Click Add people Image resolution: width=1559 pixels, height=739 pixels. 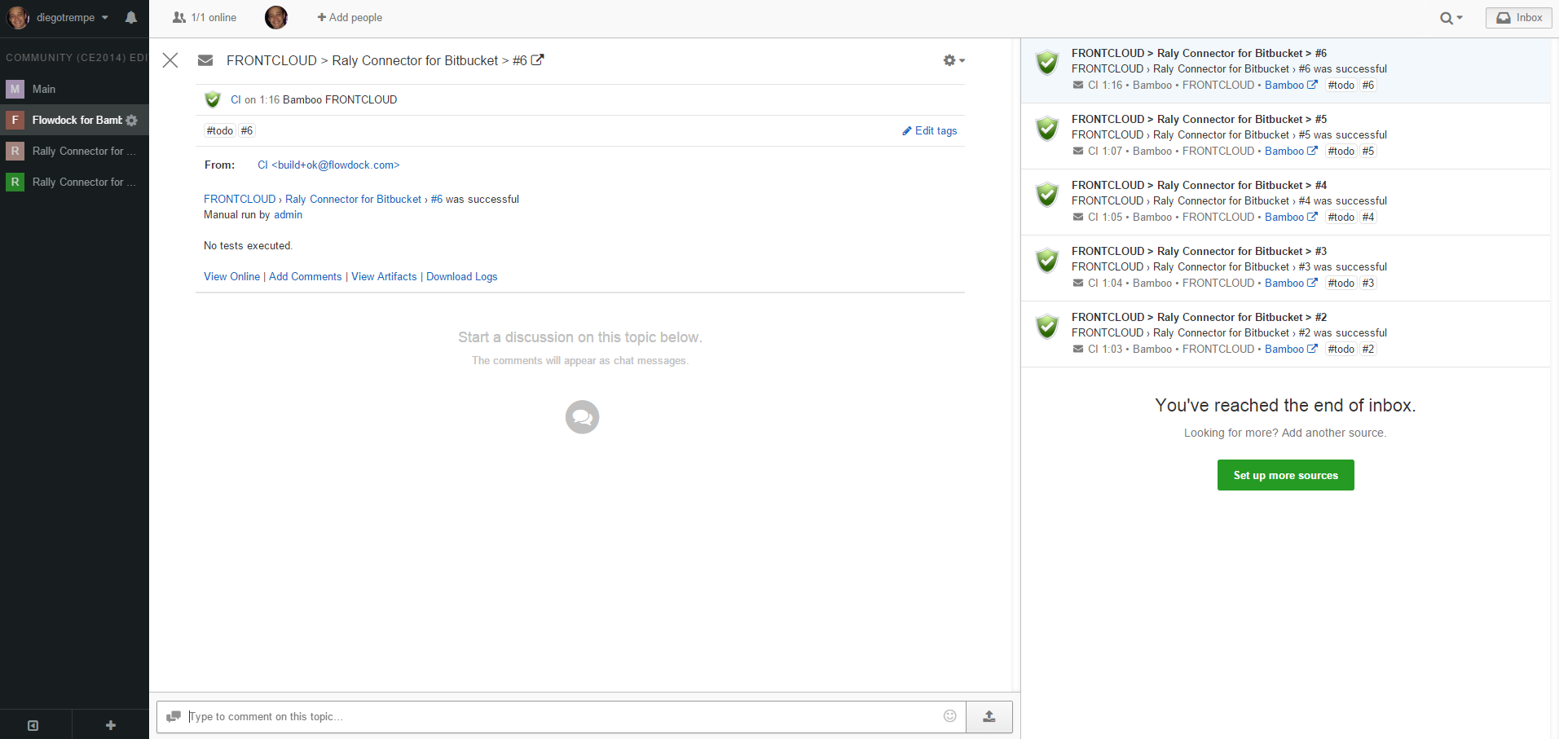click(x=350, y=17)
